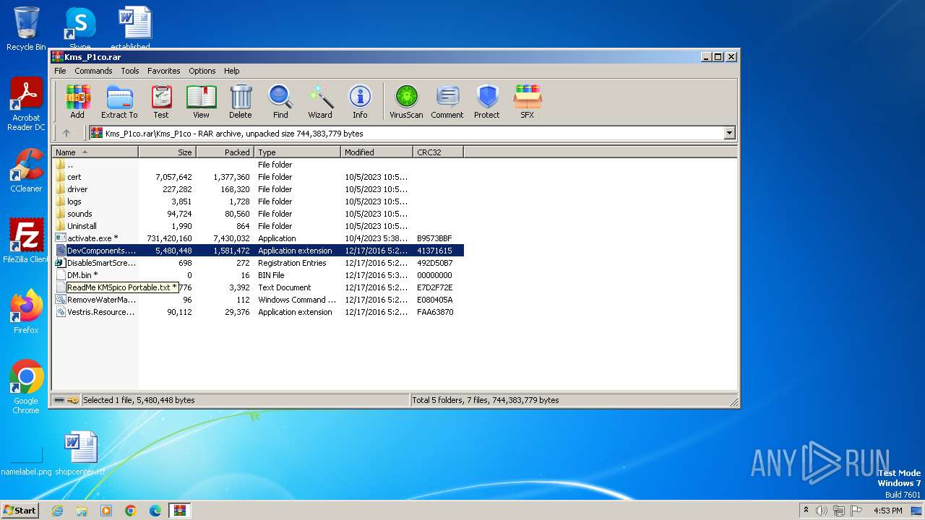This screenshot has width=925, height=520.
Task: Click the Protect shield icon
Action: click(x=487, y=101)
